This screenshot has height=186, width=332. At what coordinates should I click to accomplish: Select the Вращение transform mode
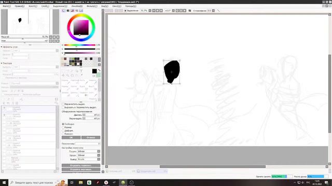coord(63,134)
